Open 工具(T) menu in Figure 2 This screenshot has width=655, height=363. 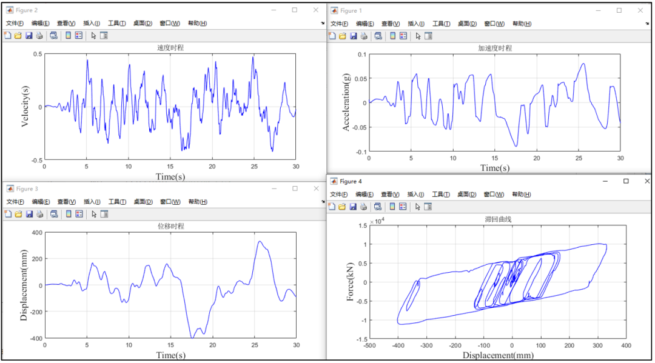click(x=117, y=23)
